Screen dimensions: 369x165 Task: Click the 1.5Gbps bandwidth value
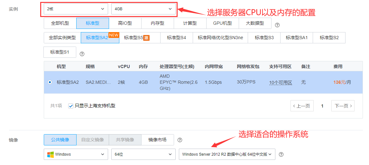click(213, 82)
